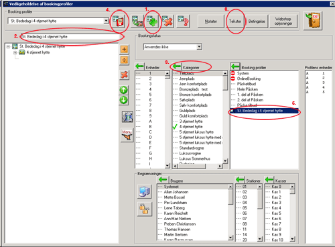Click the Menu icon button
The width and height of the screenshot is (335, 247).
[x=127, y=135]
